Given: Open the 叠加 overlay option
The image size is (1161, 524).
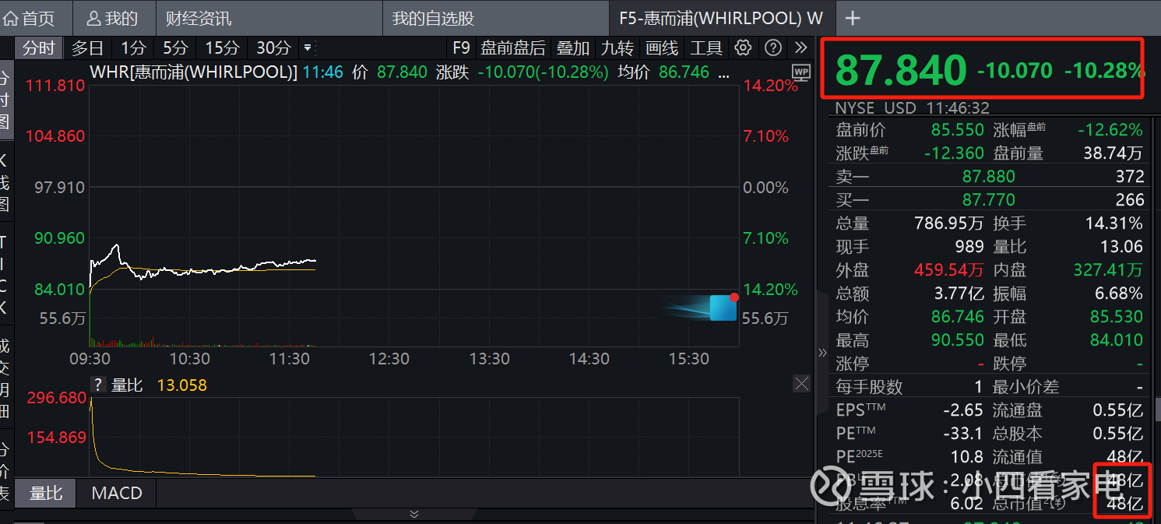Looking at the screenshot, I should pos(572,48).
